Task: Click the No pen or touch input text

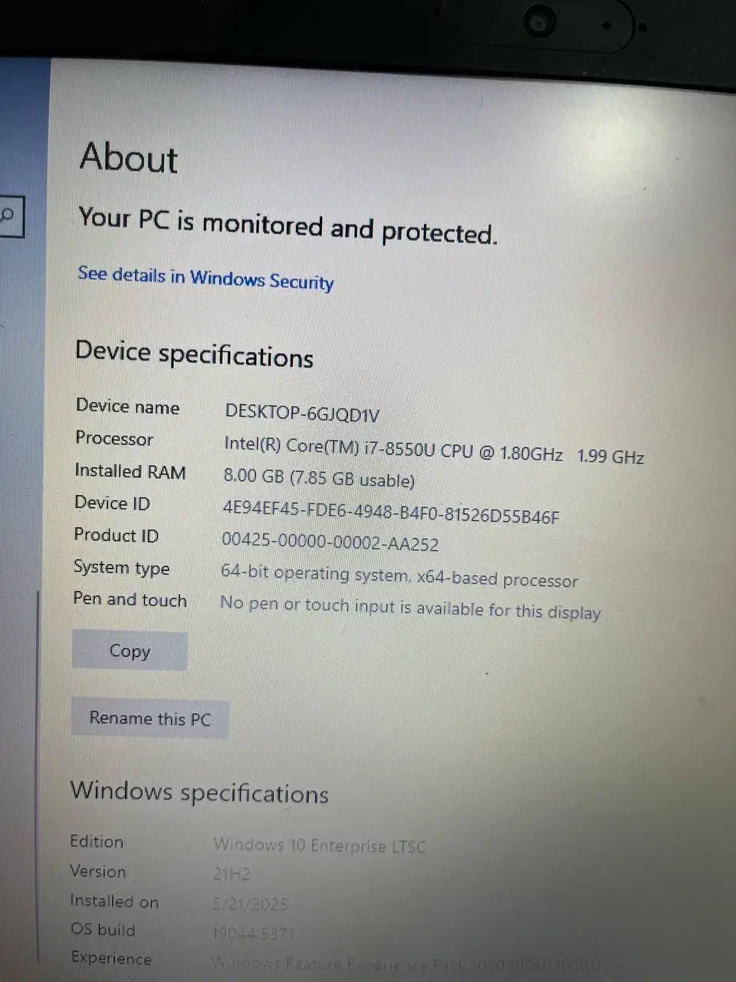Action: pyautogui.click(x=410, y=608)
